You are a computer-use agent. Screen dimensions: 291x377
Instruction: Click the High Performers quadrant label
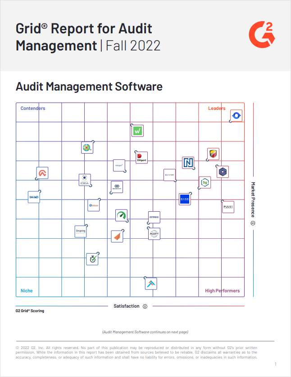click(223, 291)
